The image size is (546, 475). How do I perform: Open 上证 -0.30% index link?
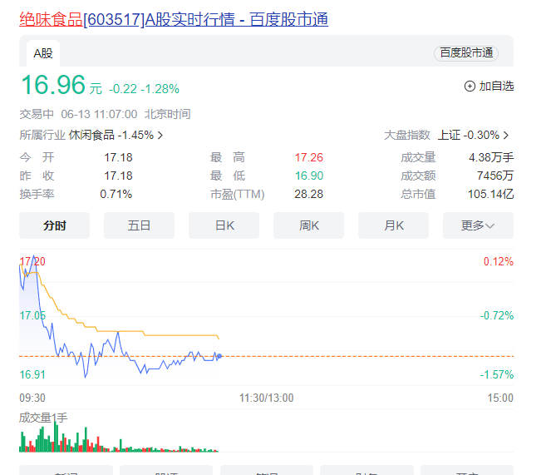473,135
